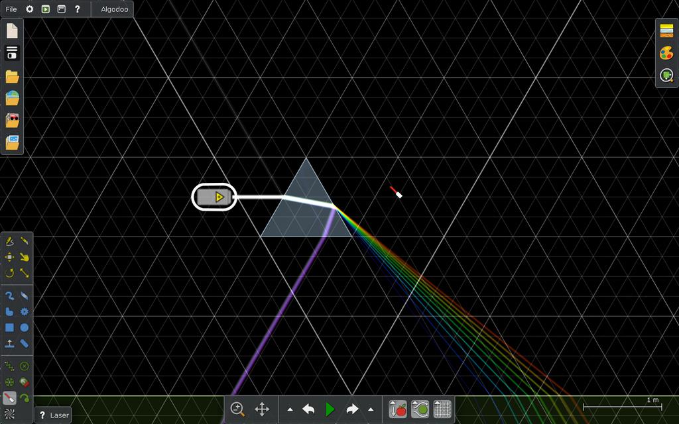
Task: Select the Box tool
Action: (x=9, y=327)
